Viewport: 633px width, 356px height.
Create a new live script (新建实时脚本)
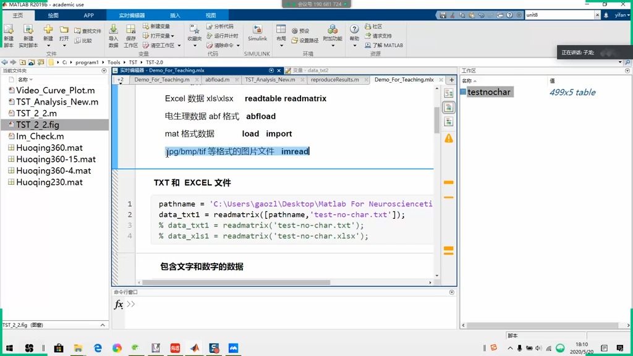[x=28, y=35]
